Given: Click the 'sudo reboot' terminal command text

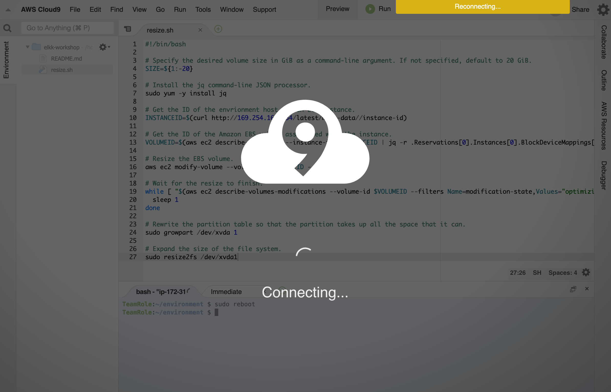Looking at the screenshot, I should 235,304.
